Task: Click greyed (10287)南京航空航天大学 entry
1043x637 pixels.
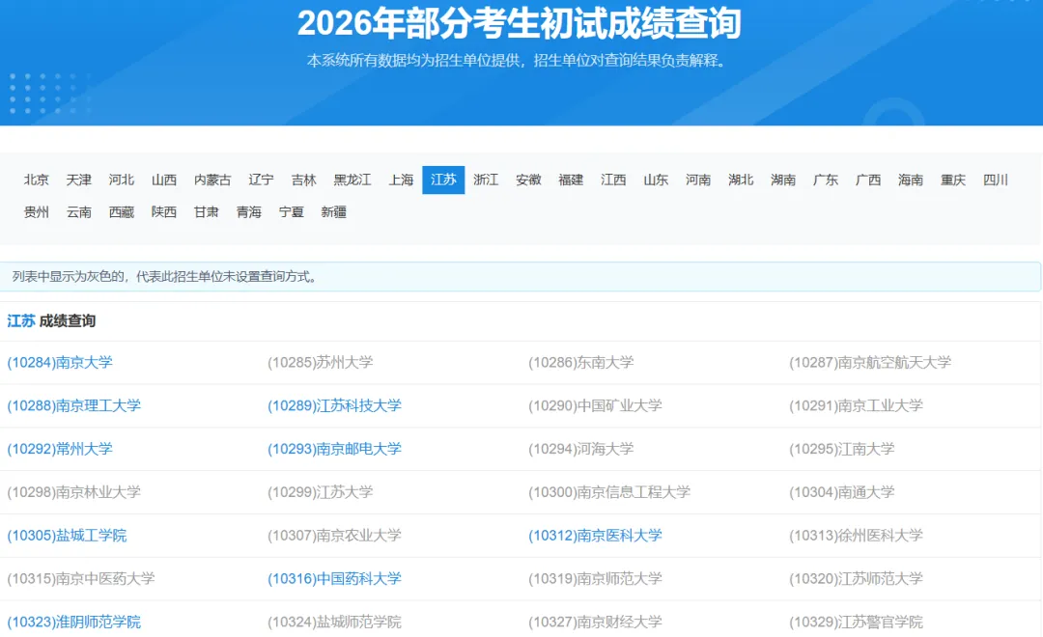Action: 870,362
